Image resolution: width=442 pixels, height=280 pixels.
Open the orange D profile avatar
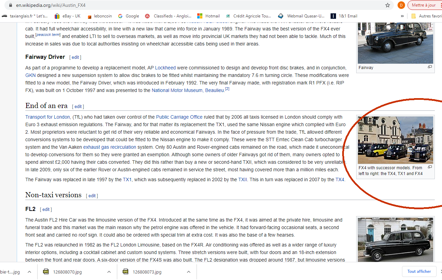tap(401, 5)
